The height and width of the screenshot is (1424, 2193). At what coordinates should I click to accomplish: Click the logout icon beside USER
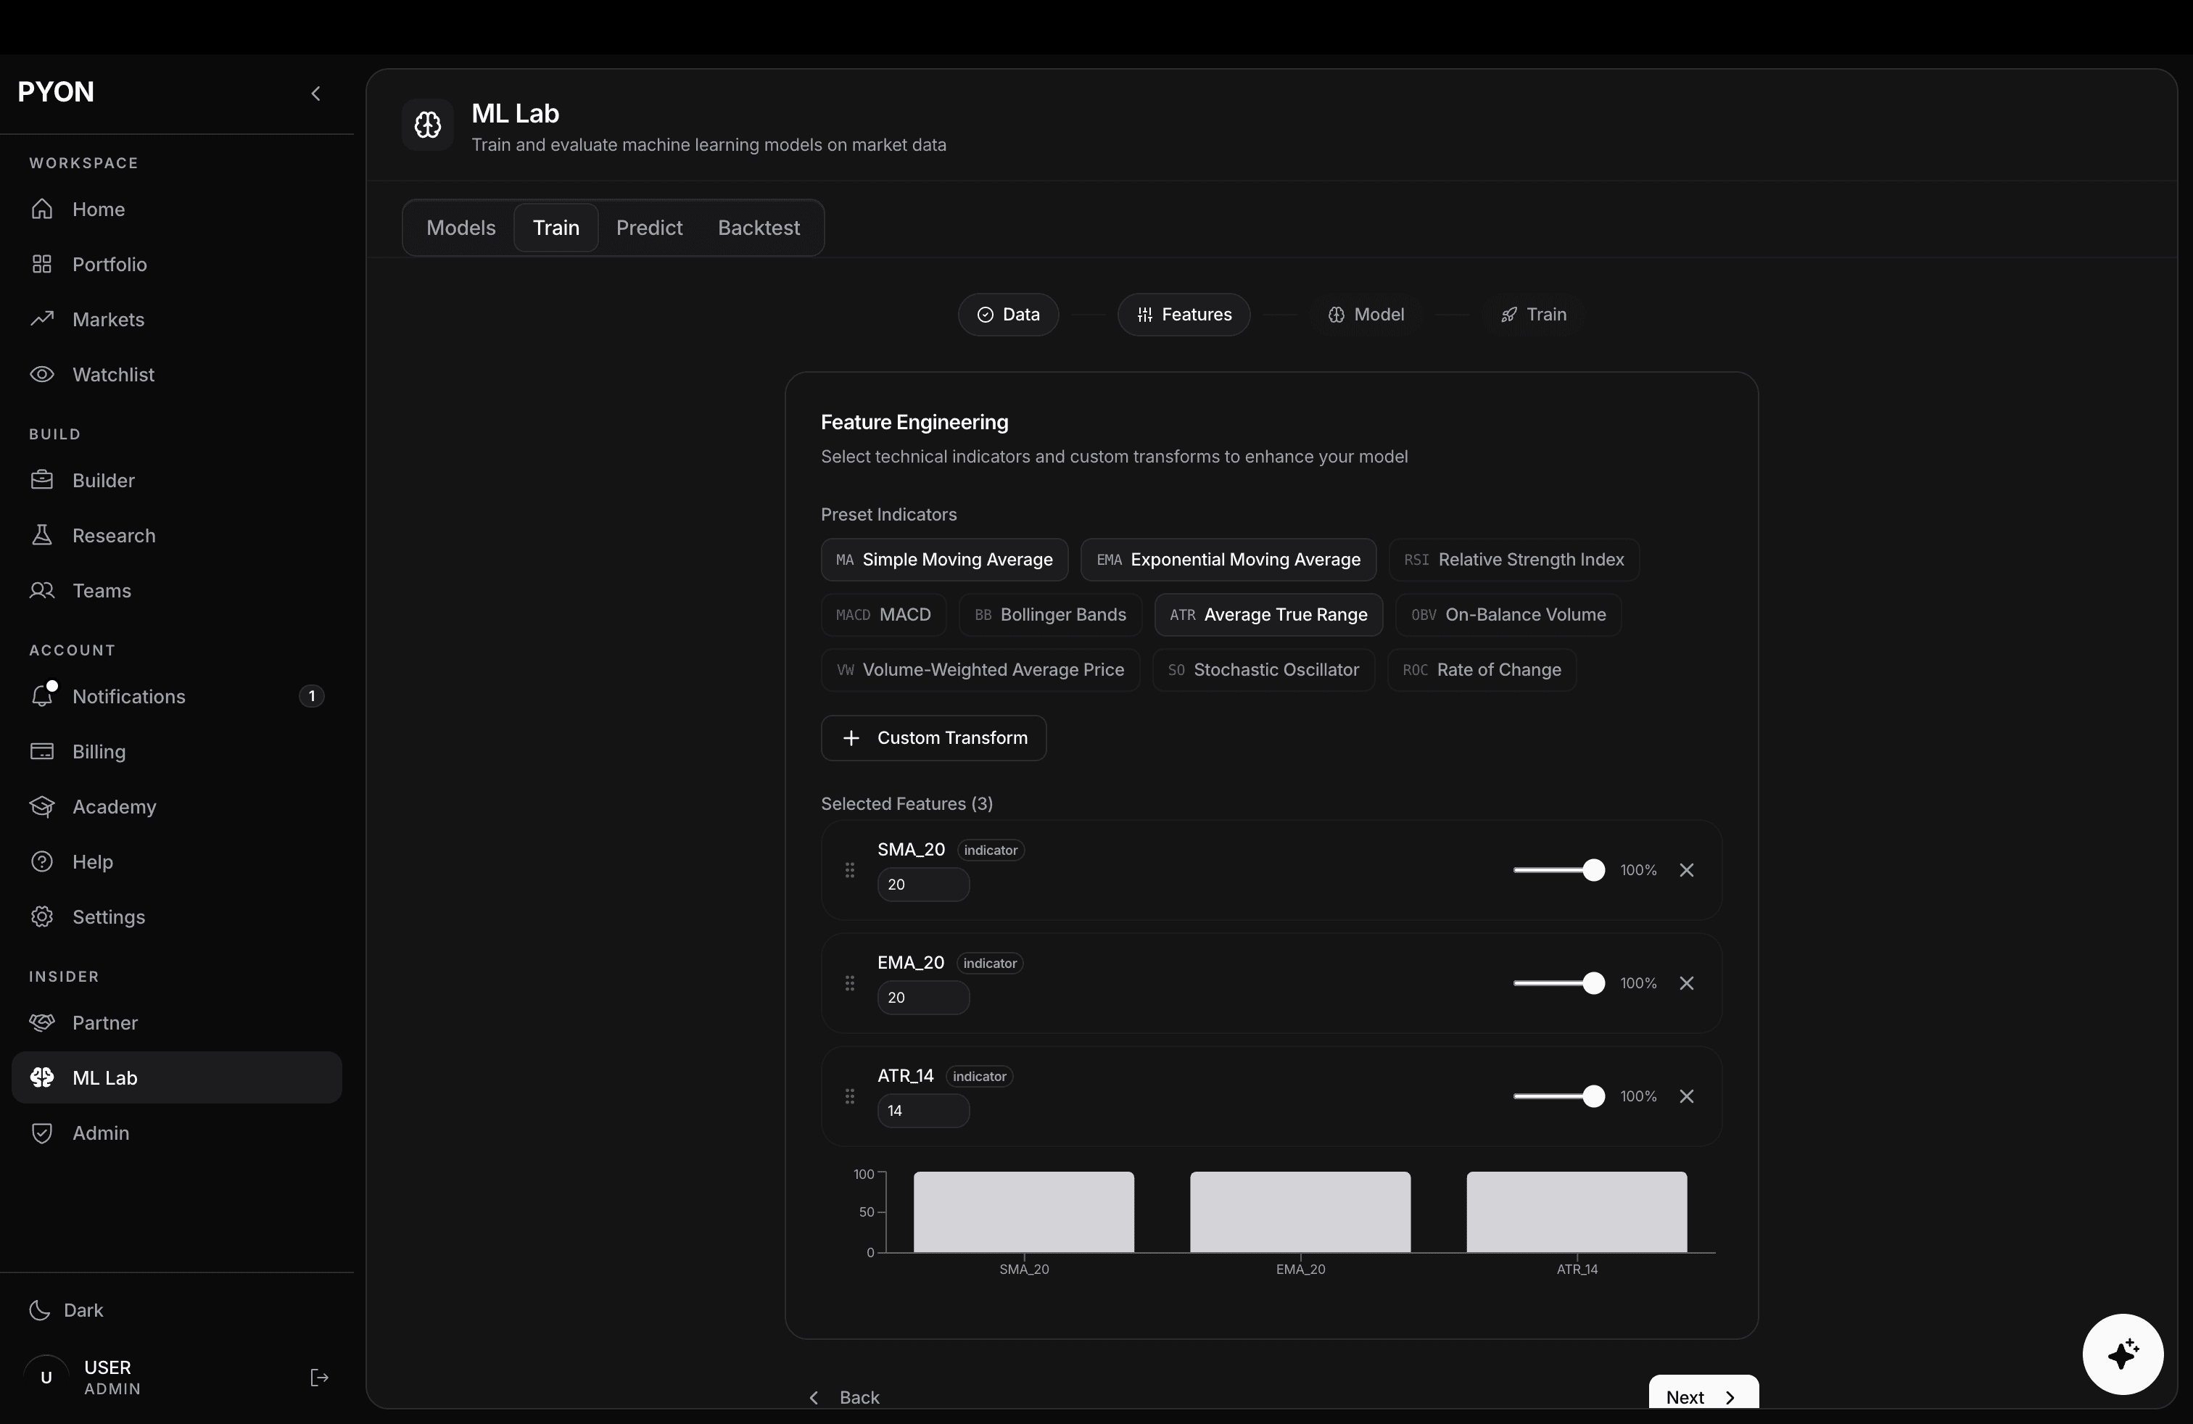coord(319,1378)
